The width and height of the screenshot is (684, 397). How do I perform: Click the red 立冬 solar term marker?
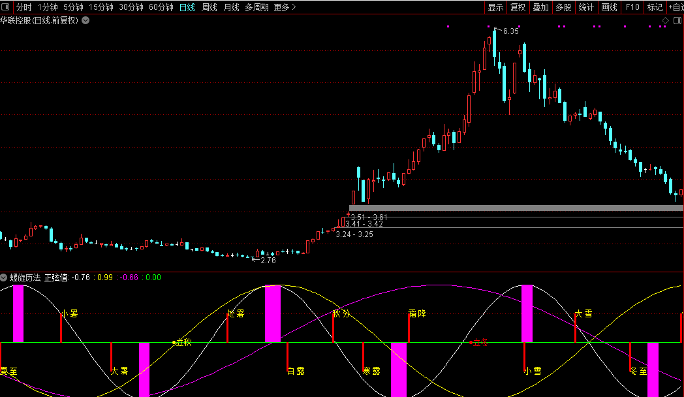point(480,342)
